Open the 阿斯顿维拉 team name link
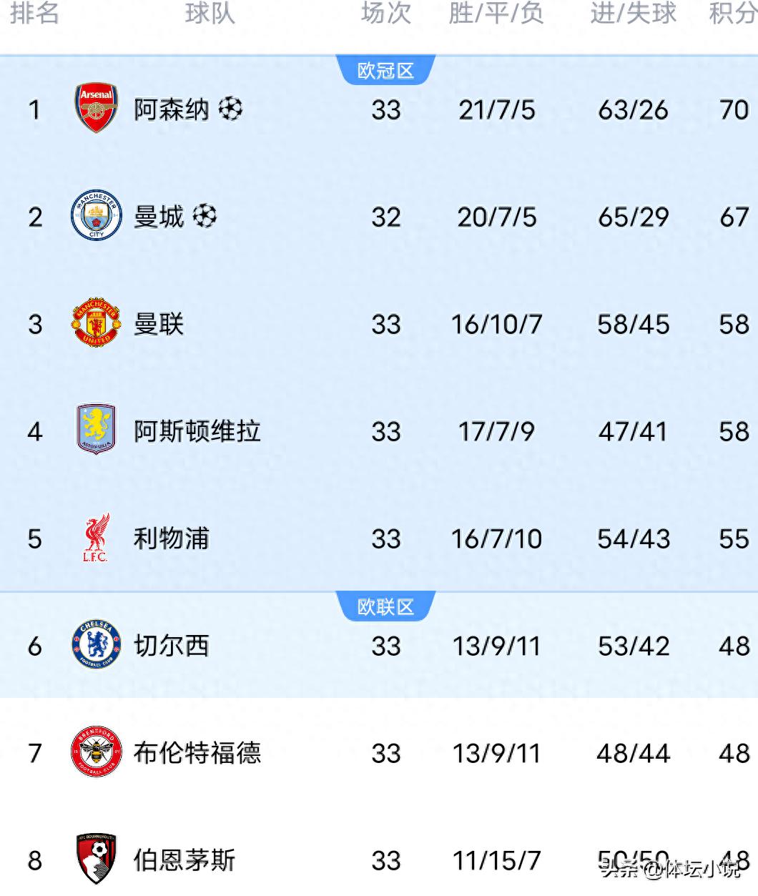The image size is (758, 896). click(x=197, y=431)
